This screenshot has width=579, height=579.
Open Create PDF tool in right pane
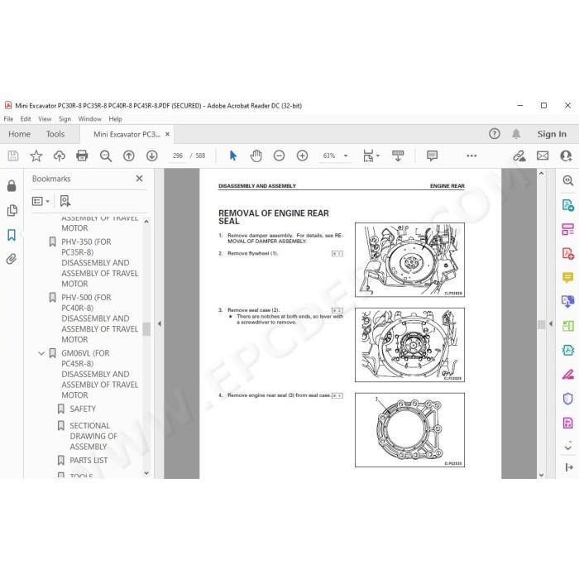click(x=567, y=253)
